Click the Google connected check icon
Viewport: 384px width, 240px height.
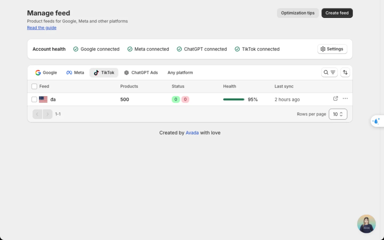pyautogui.click(x=76, y=49)
